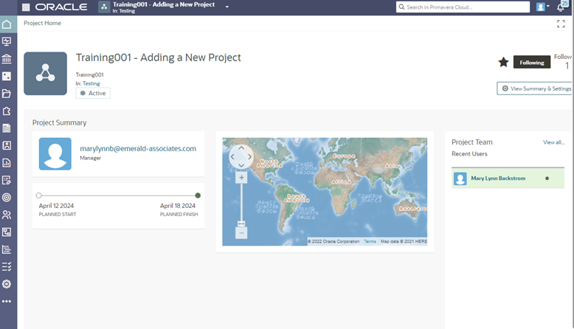Open the settings gear icon in sidebar
This screenshot has height=329, width=574.
(x=7, y=284)
